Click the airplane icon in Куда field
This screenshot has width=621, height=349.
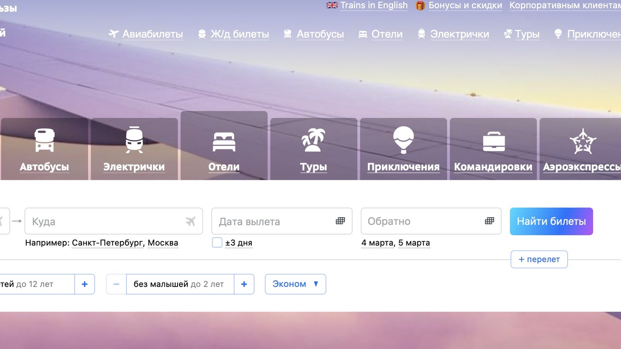(x=190, y=222)
